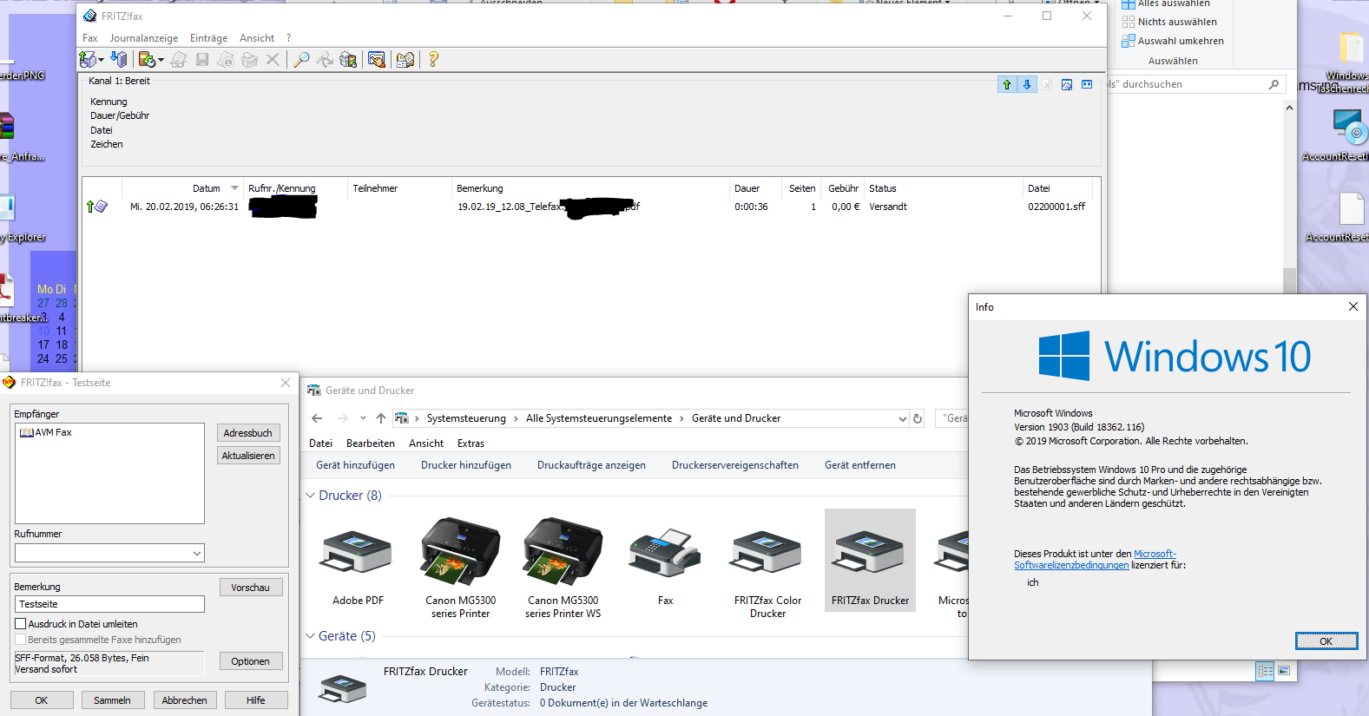This screenshot has height=716, width=1369.
Task: Click Gerät hinzufügen command
Action: tap(356, 465)
